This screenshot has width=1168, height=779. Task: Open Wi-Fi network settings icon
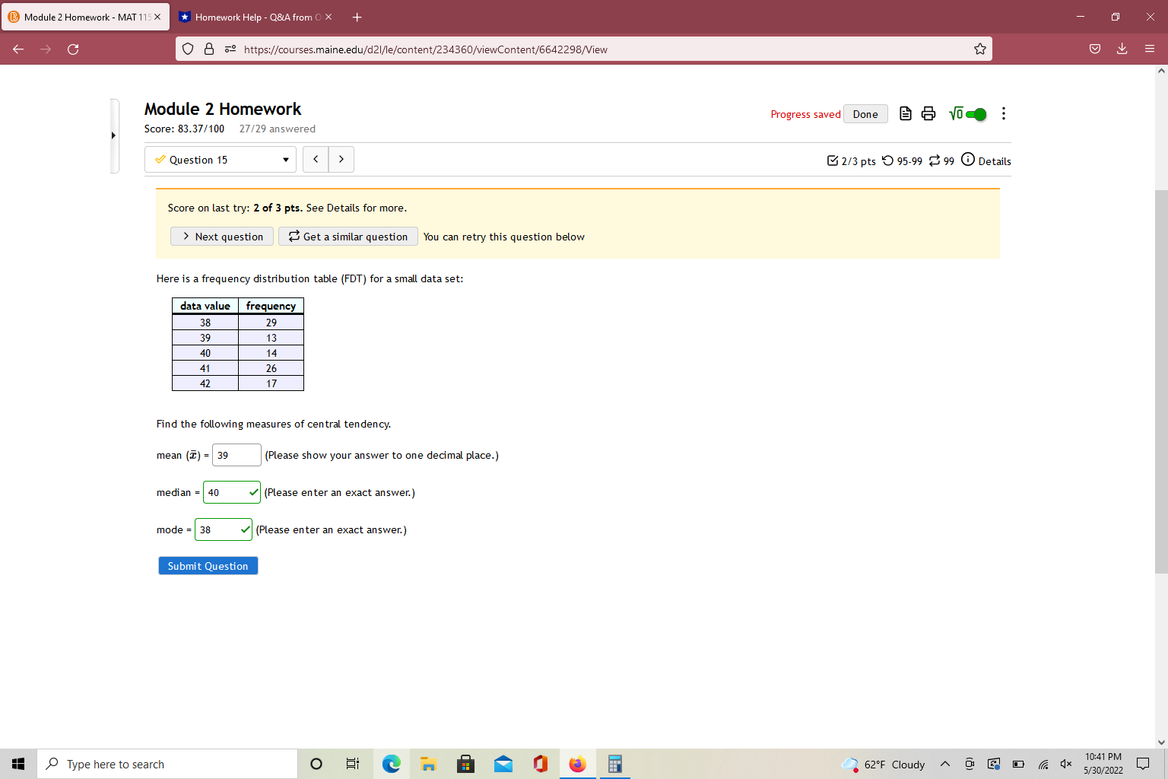pyautogui.click(x=1043, y=764)
